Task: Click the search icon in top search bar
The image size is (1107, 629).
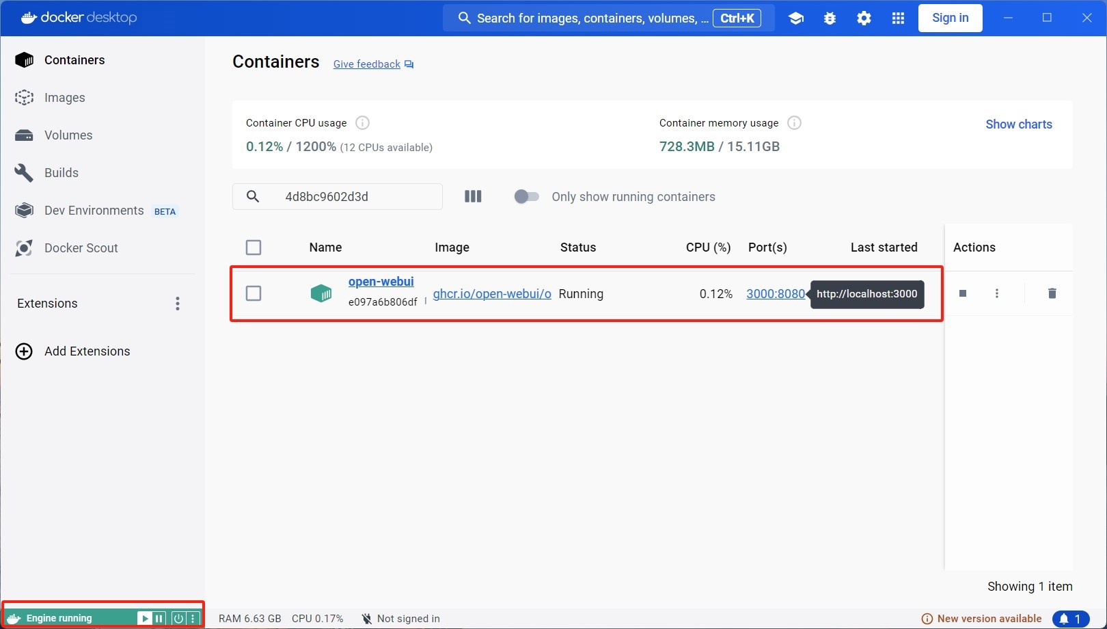Action: (464, 18)
